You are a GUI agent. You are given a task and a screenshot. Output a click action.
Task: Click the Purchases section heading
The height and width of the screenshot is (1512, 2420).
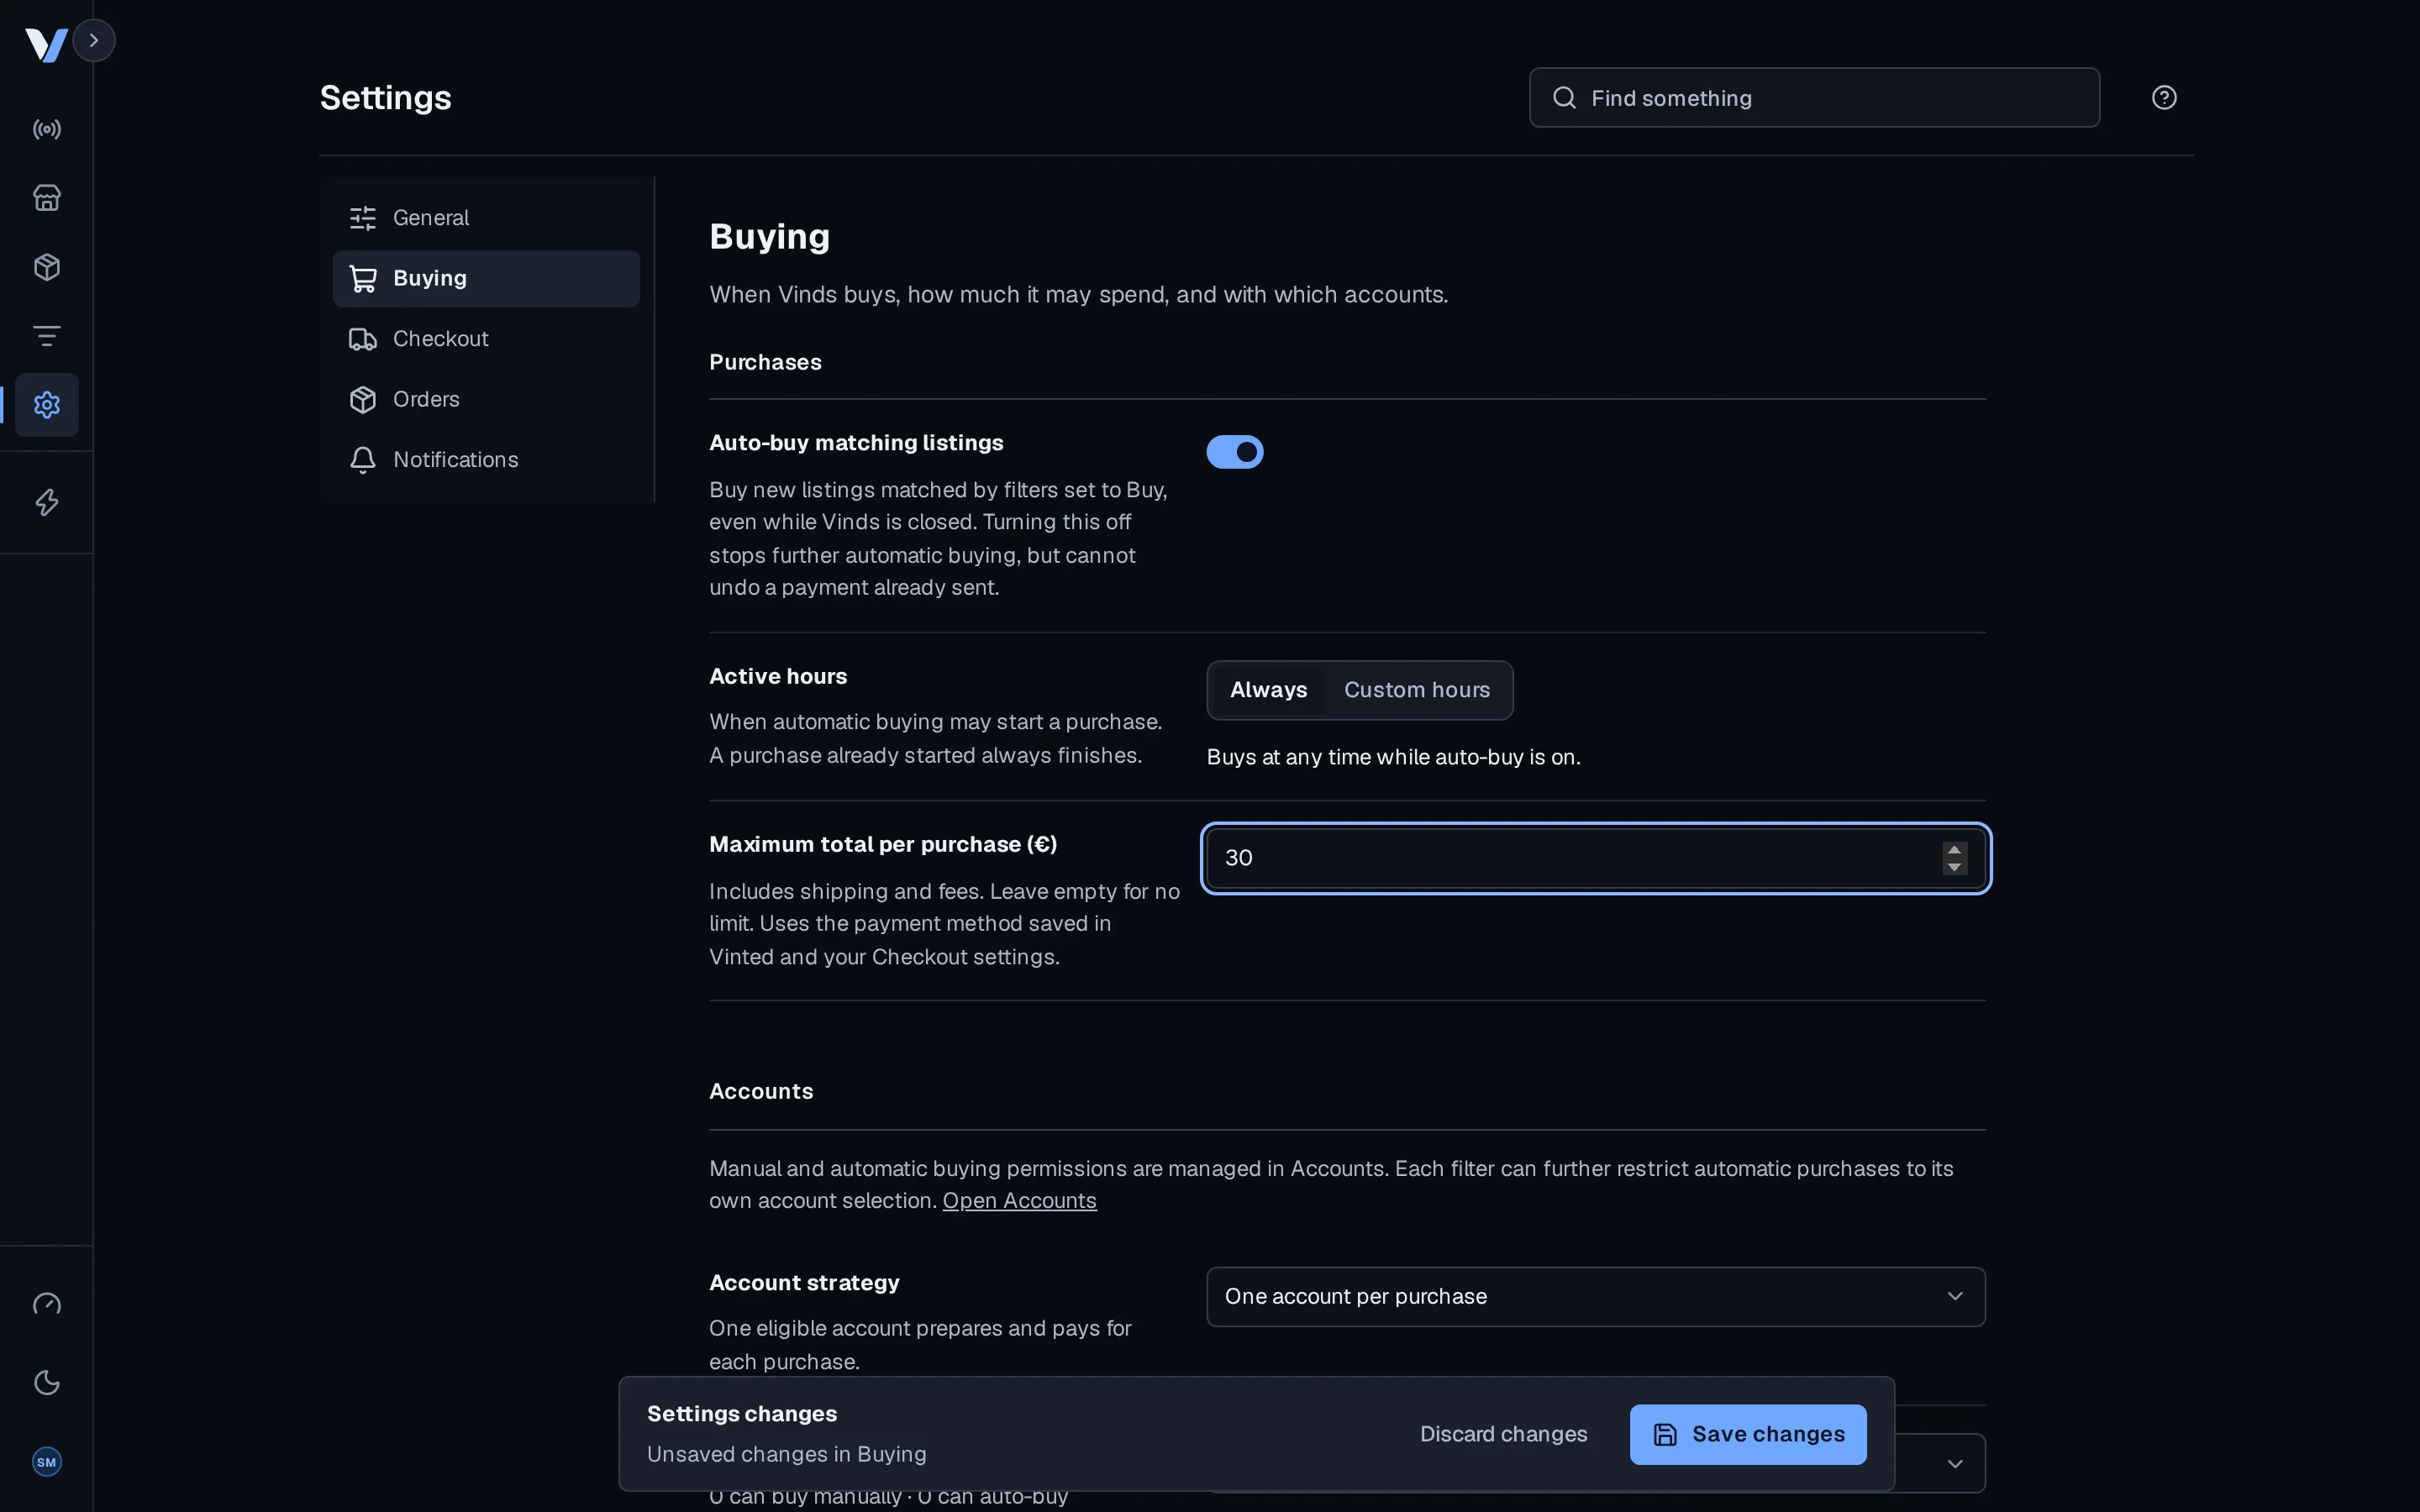click(x=765, y=362)
